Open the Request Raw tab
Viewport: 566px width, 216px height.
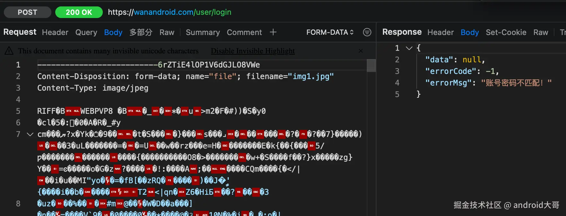[167, 32]
